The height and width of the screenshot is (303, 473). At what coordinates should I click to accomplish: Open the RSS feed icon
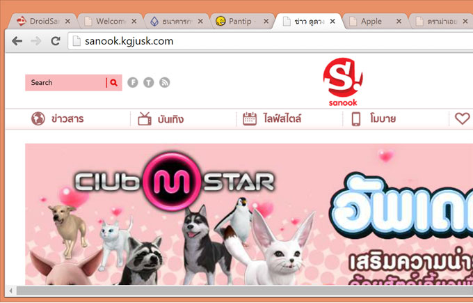165,83
